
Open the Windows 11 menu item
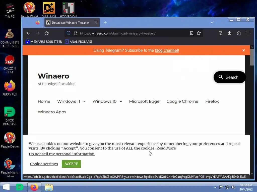click(69, 101)
